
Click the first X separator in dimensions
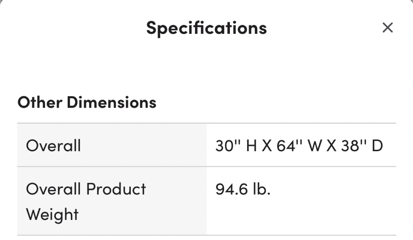click(267, 145)
